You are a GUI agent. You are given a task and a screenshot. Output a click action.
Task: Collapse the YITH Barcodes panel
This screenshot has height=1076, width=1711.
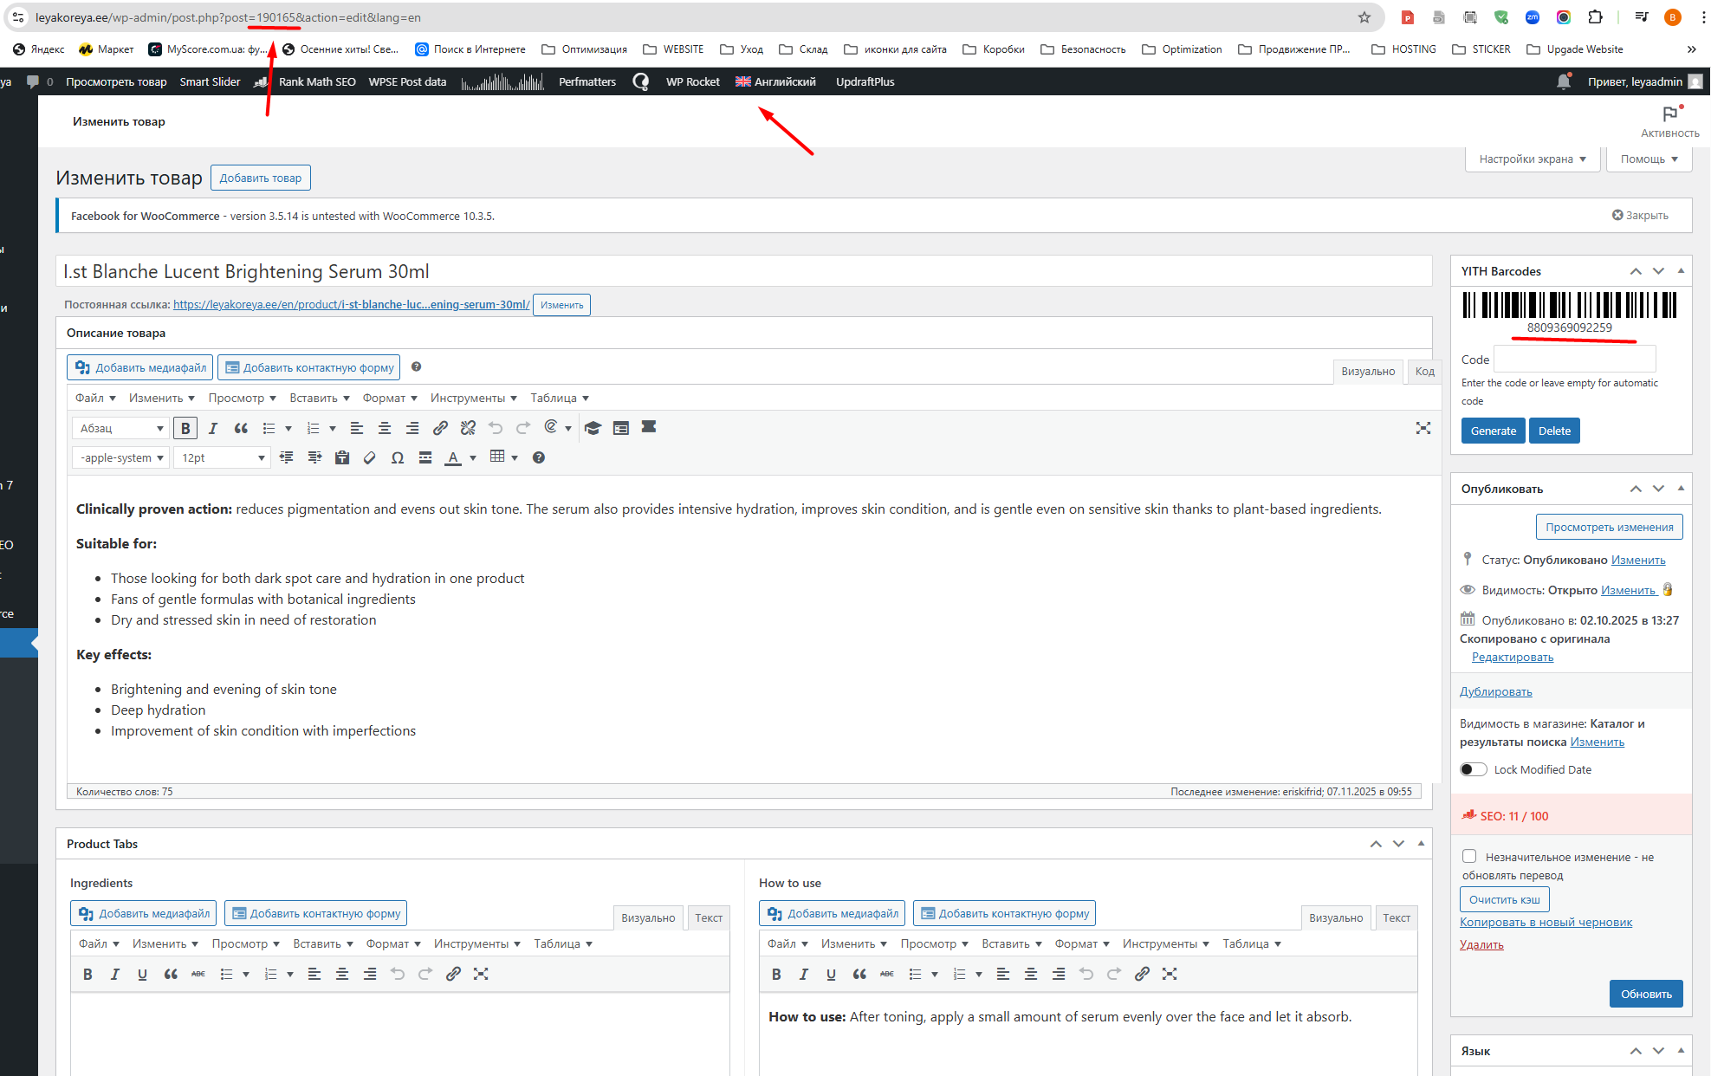(1681, 271)
